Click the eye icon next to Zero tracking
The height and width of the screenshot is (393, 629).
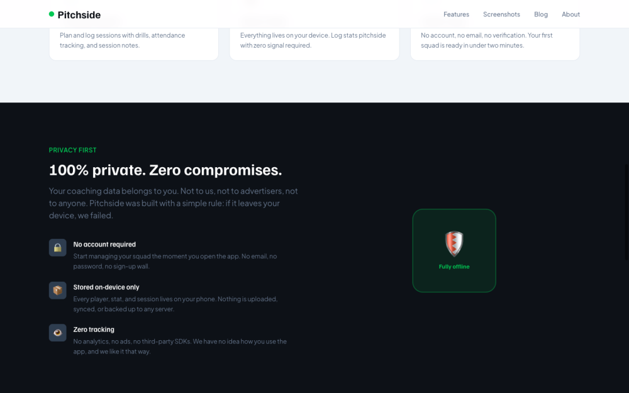tap(57, 332)
